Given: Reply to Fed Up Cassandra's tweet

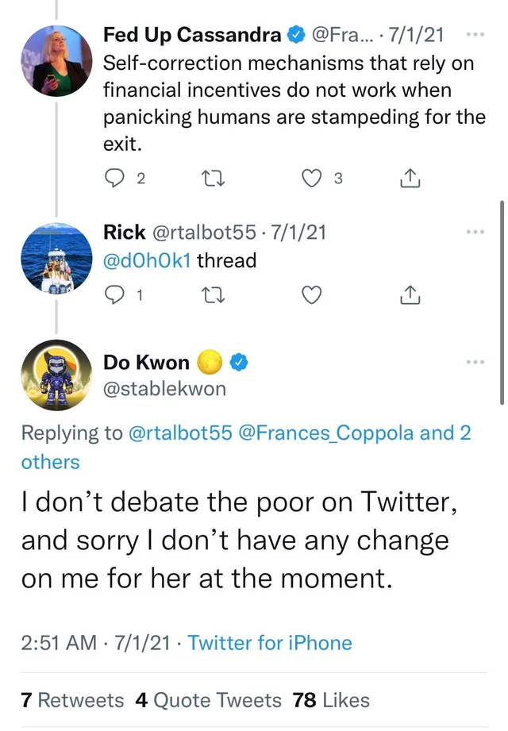Looking at the screenshot, I should (114, 178).
